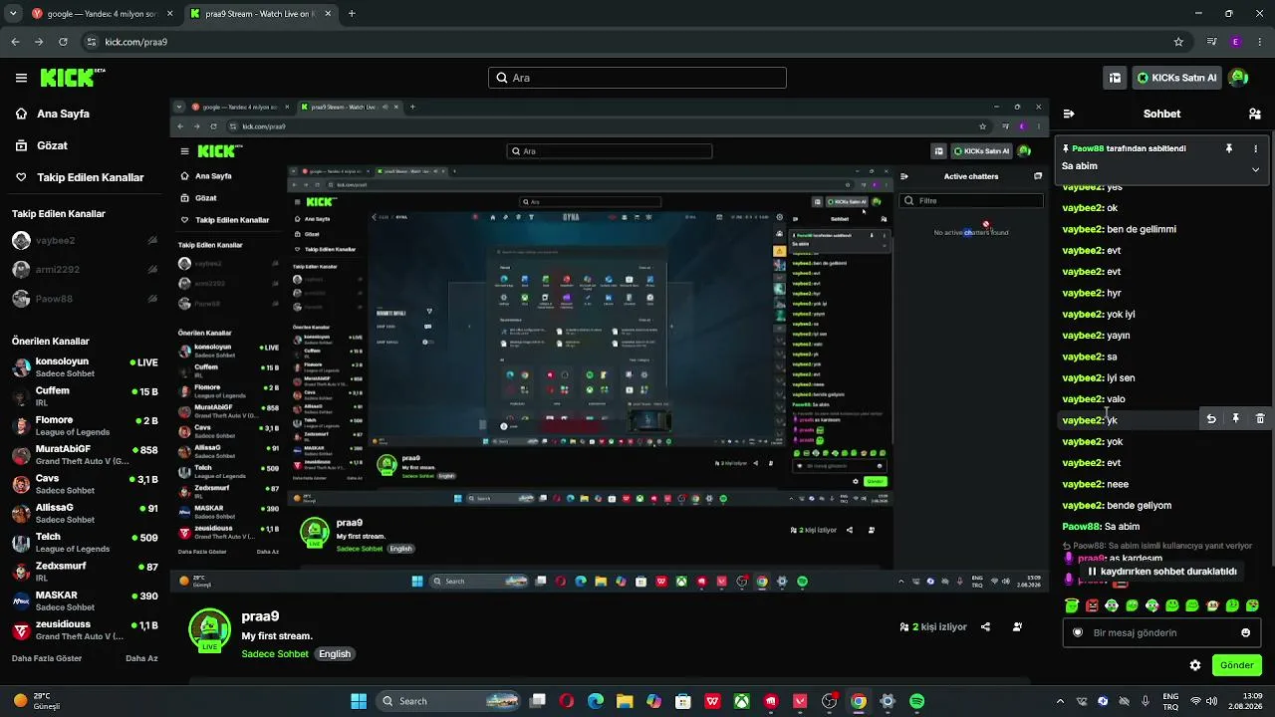Open Spotify from taskbar

(916, 701)
